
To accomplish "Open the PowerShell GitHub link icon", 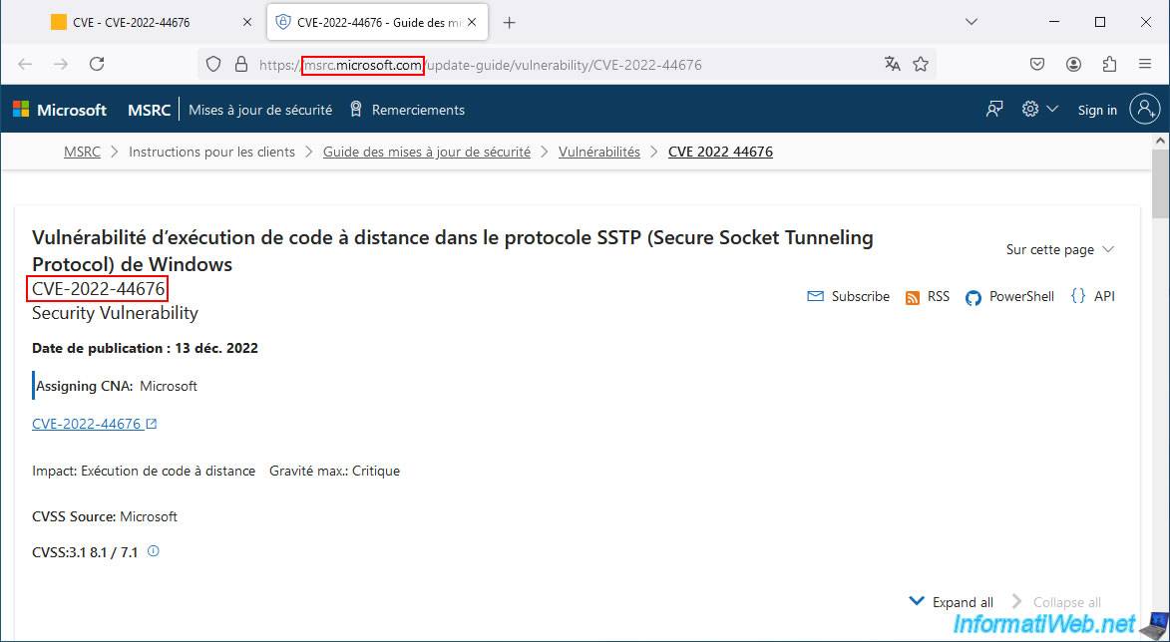I will point(974,297).
